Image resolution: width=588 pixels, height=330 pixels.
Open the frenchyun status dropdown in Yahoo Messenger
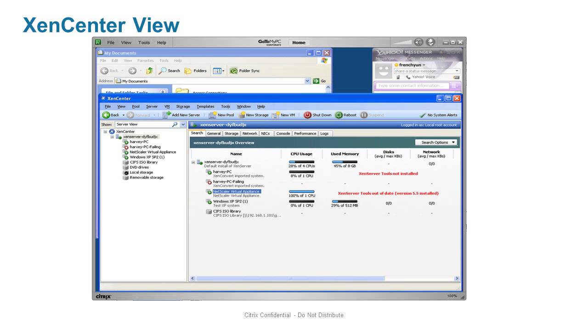[x=424, y=65]
